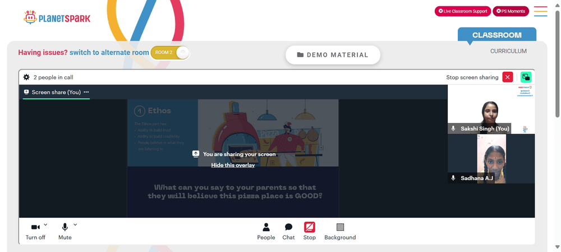Toggle the ROOM 2 switch
This screenshot has height=252, width=561.
click(171, 53)
